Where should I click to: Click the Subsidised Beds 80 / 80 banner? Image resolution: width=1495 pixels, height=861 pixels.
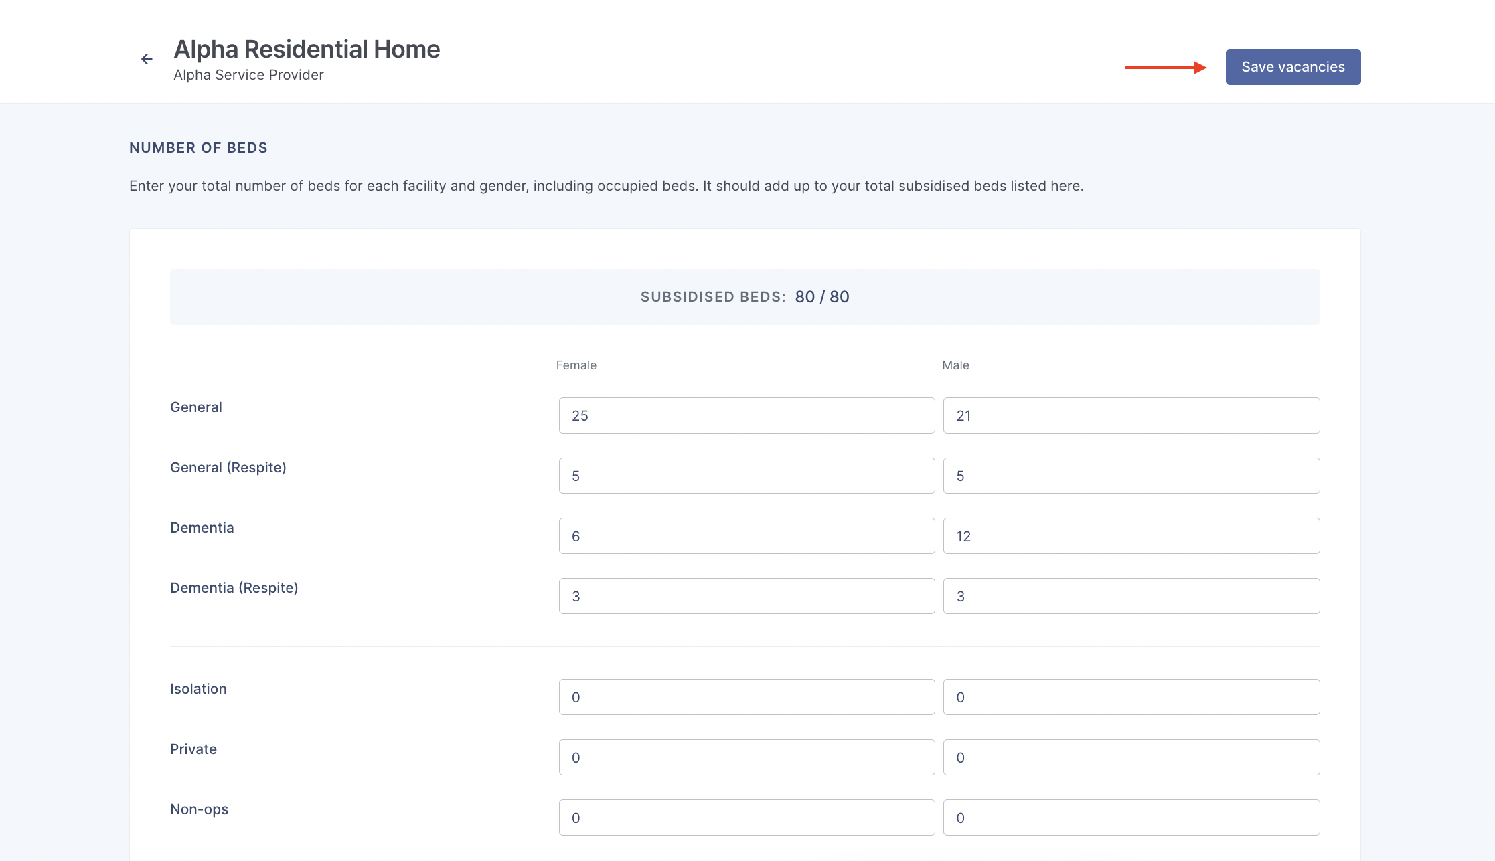pos(744,297)
